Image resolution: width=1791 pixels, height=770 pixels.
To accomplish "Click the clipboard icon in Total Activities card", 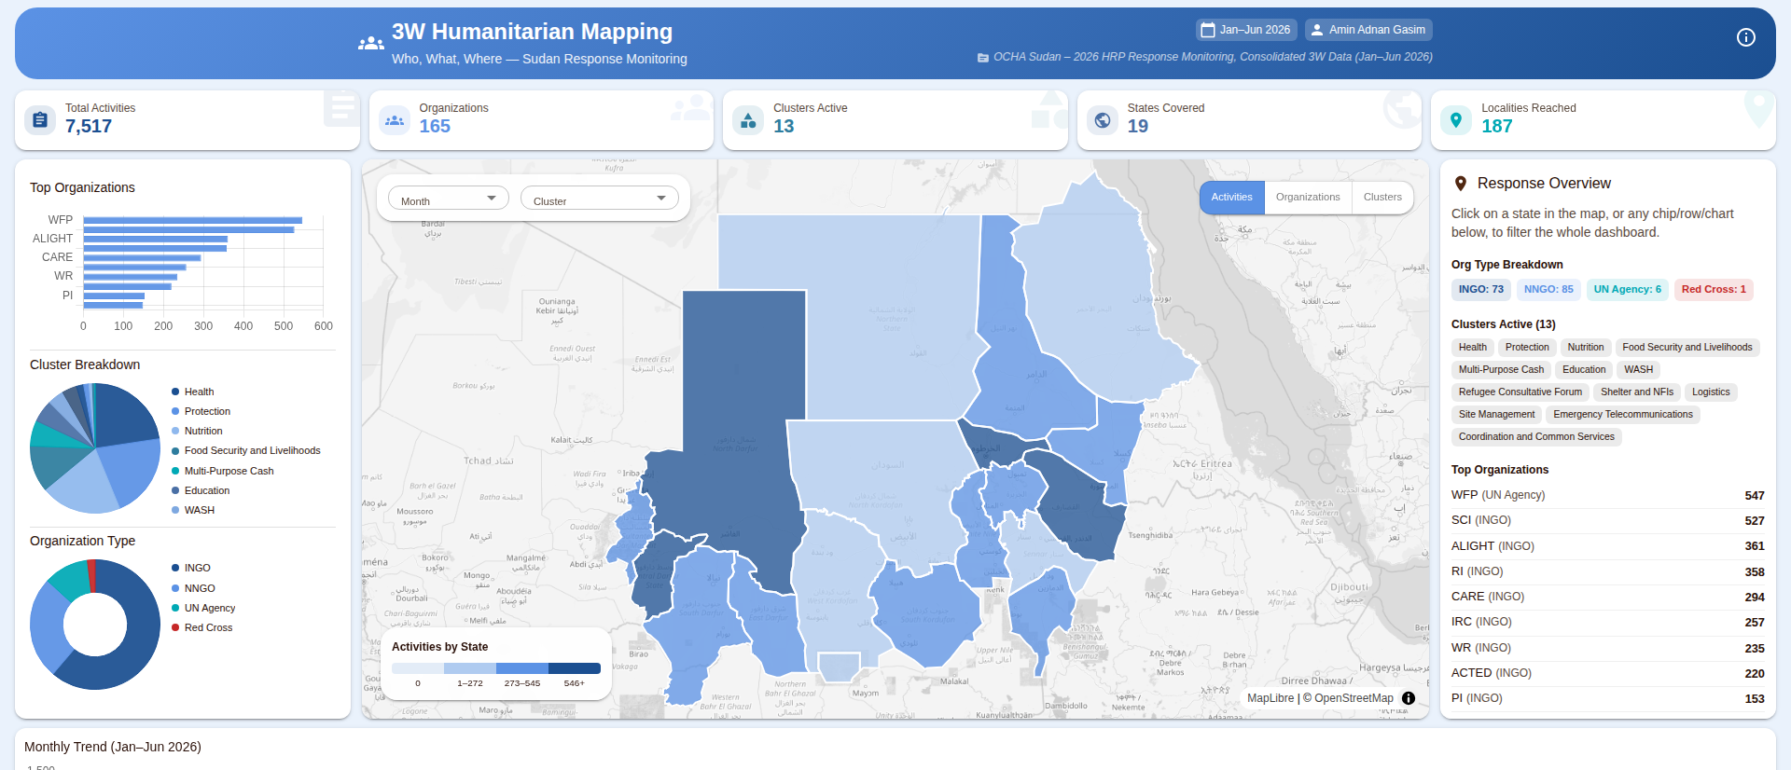I will tap(39, 119).
